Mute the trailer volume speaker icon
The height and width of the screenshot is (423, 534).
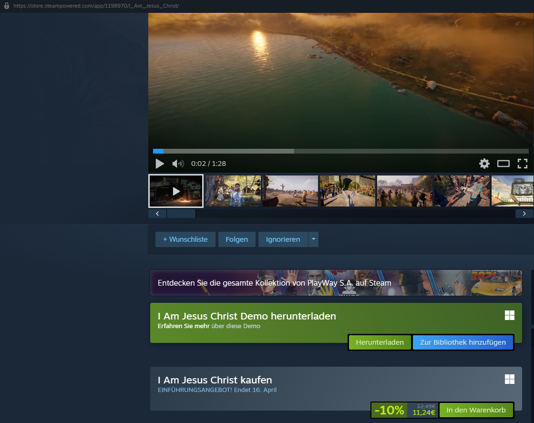point(178,164)
